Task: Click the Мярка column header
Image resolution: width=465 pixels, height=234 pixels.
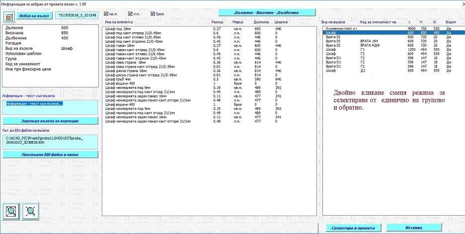Action: 238,22
